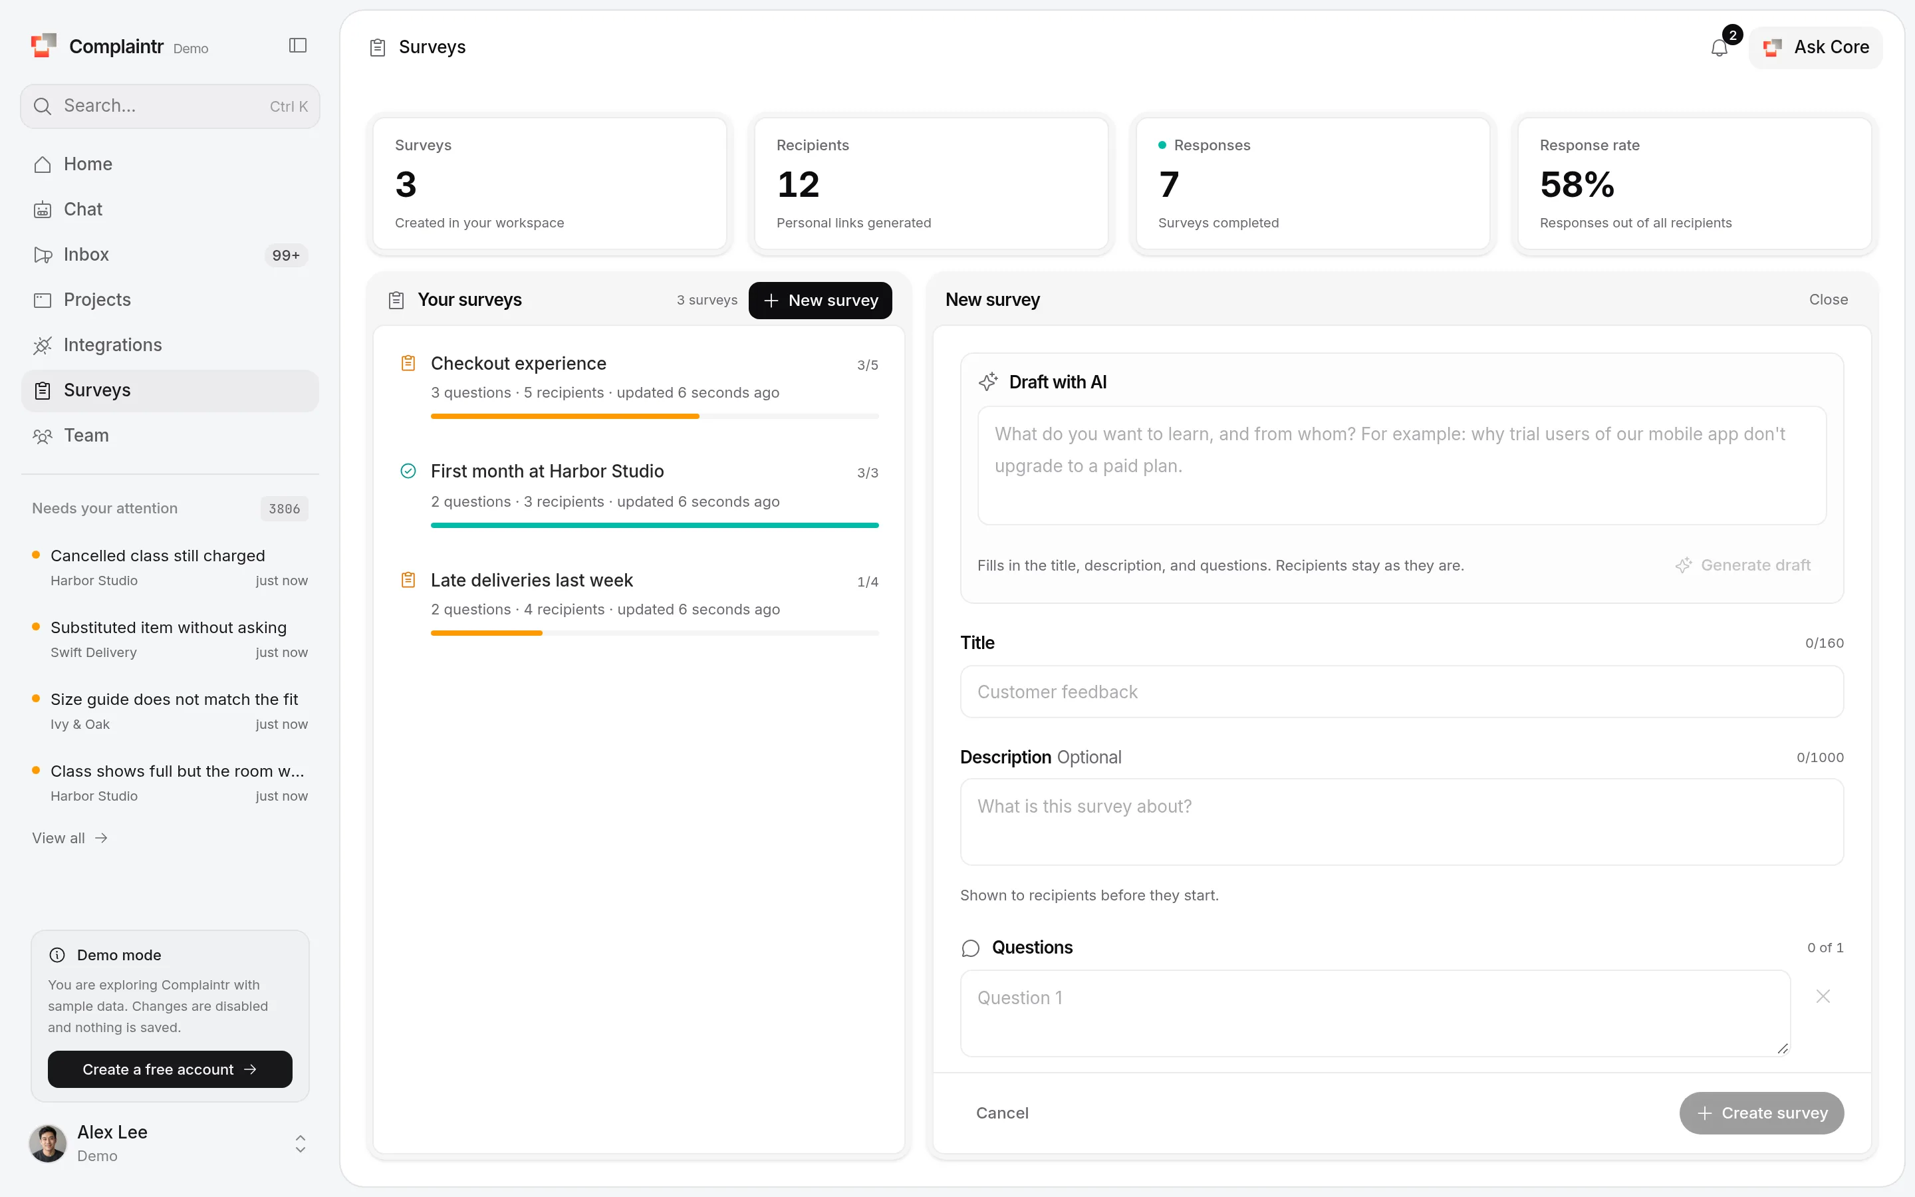The image size is (1915, 1197).
Task: Focus the Question 1 text area
Action: [1374, 1013]
